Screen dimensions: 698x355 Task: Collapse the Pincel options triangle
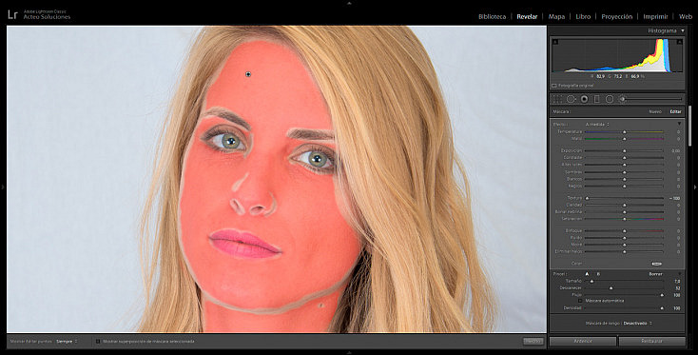(679, 274)
